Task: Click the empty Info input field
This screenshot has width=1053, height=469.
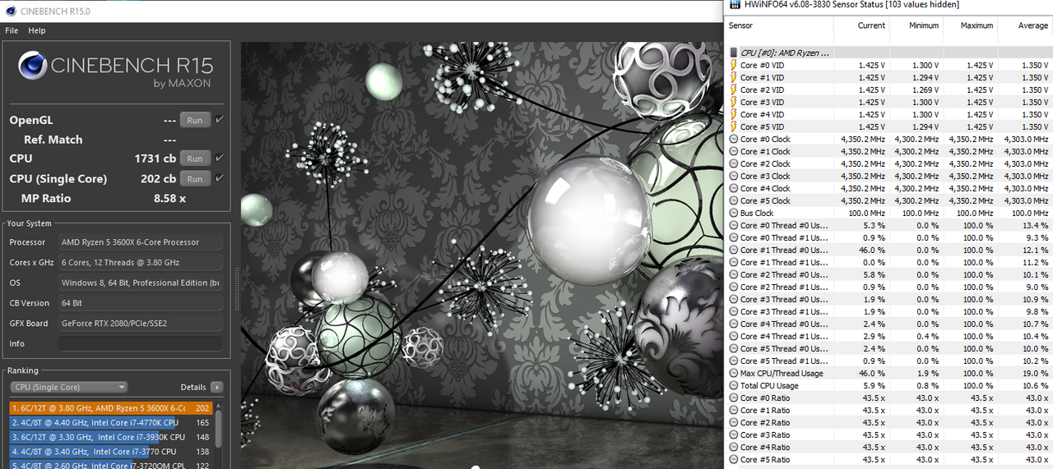Action: pyautogui.click(x=140, y=343)
